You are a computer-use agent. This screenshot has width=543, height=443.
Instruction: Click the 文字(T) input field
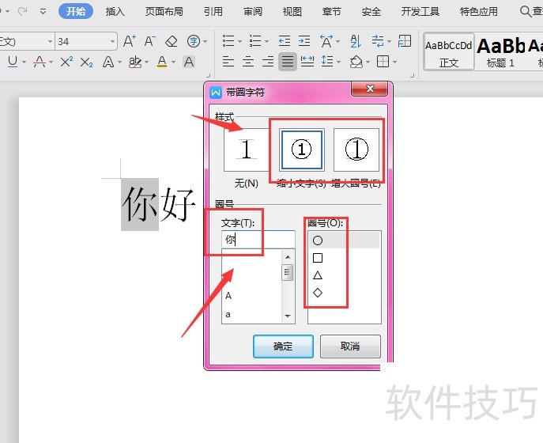tap(258, 240)
